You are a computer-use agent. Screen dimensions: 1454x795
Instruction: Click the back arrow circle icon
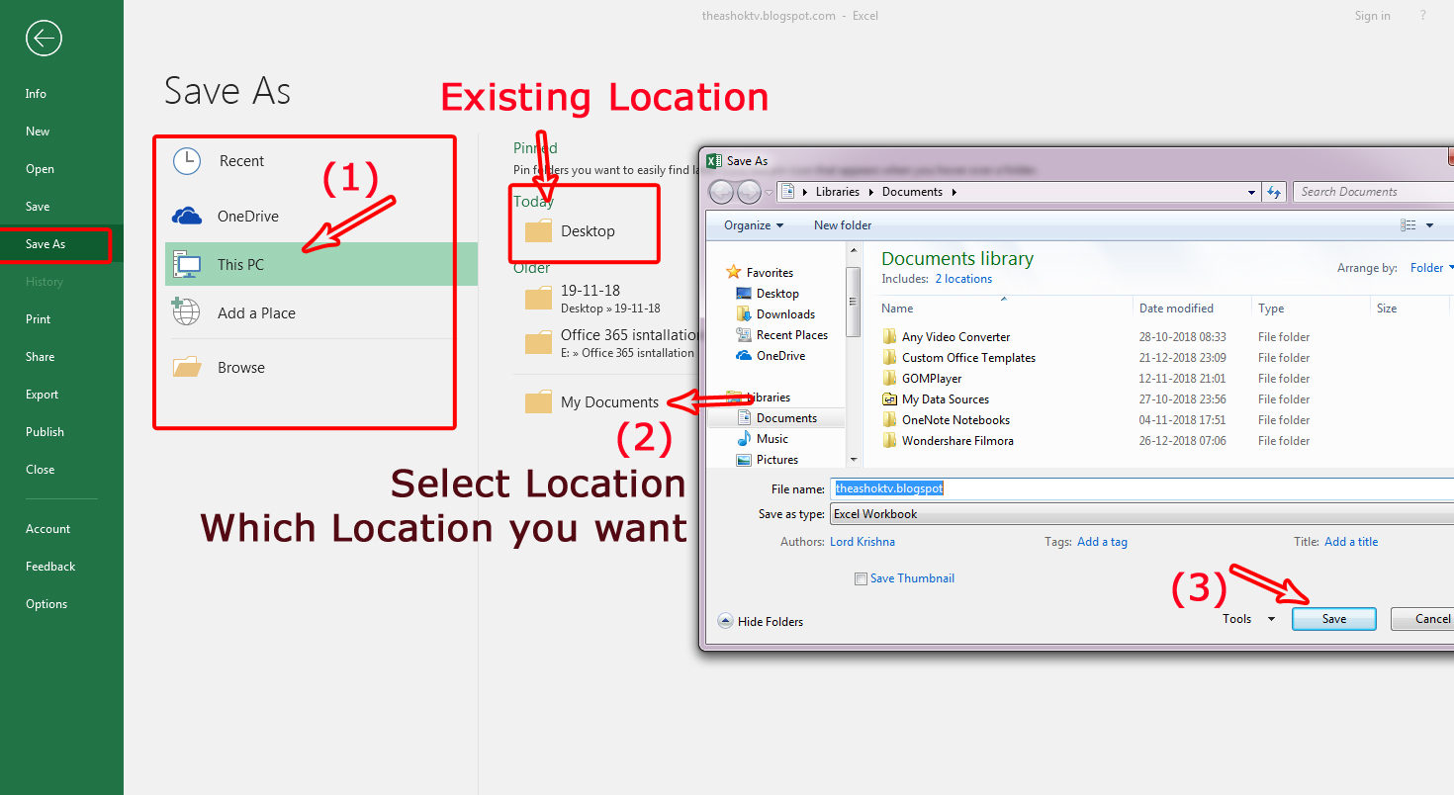coord(44,39)
